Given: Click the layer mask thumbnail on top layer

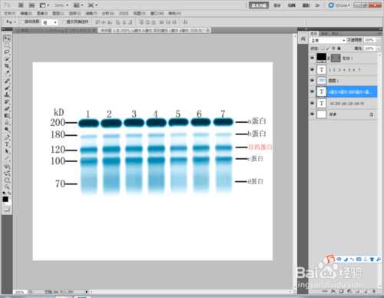Looking at the screenshot, I should [x=336, y=58].
